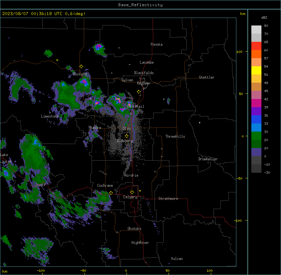Click the small echo east of Innisfail

point(168,101)
